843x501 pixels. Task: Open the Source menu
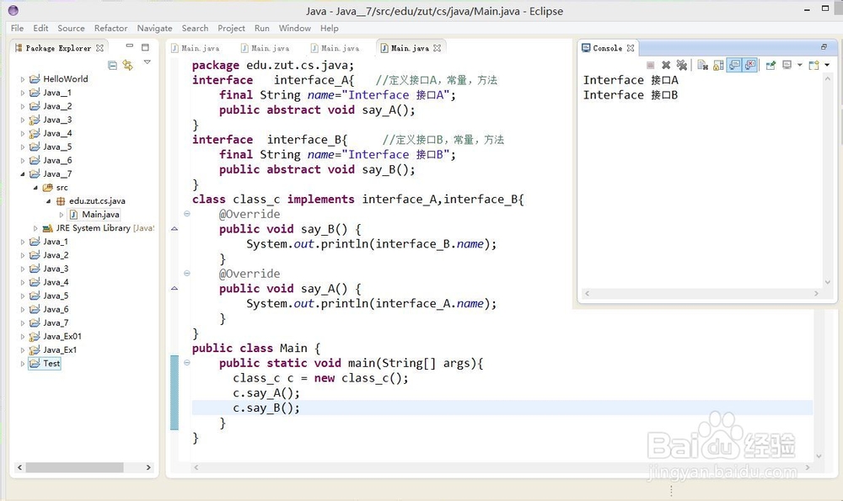(x=71, y=28)
